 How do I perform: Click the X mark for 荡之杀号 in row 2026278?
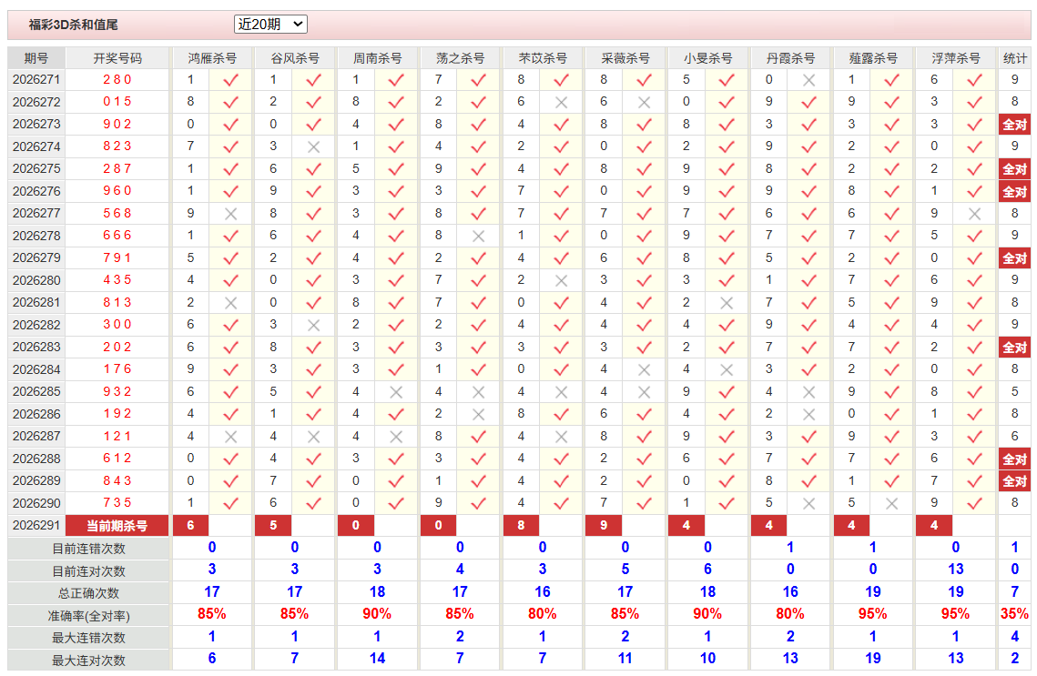[x=478, y=236]
